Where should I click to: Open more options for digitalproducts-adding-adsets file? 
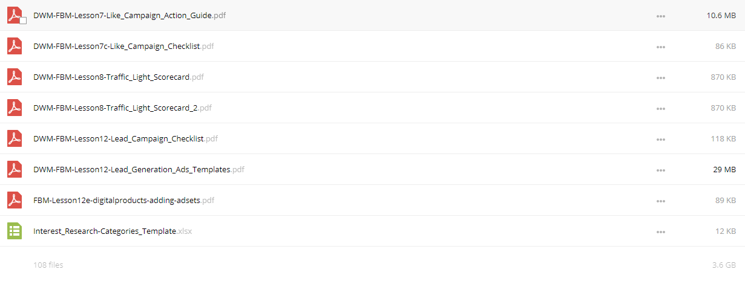point(661,201)
